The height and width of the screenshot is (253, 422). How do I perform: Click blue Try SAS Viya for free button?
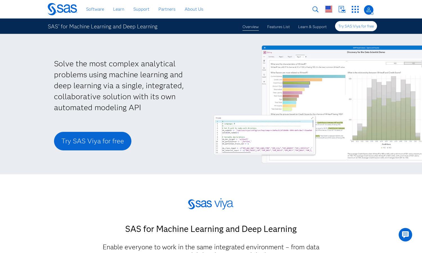coord(93,141)
